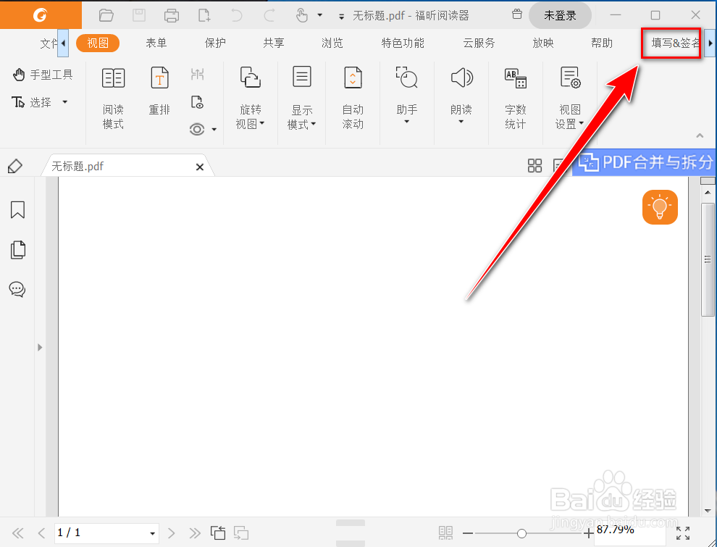Click the previous view icon
Image resolution: width=717 pixels, height=547 pixels.
(218, 533)
